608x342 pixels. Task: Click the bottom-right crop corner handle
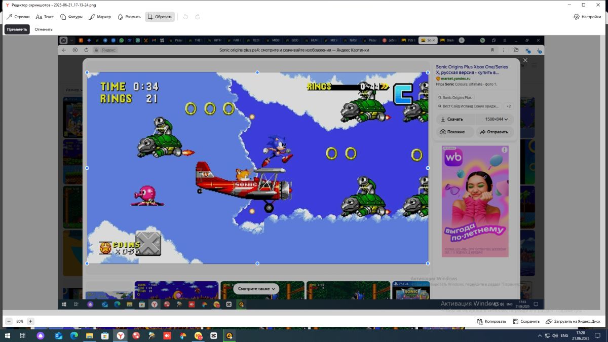428,263
